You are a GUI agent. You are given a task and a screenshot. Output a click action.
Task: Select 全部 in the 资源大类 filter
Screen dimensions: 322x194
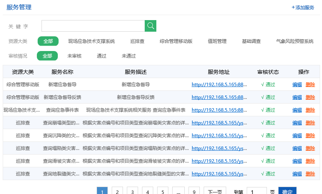48,41
